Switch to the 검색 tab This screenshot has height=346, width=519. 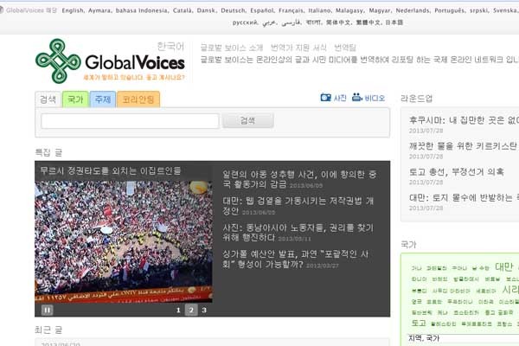tap(48, 99)
